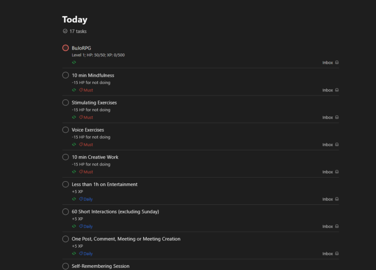The image size is (376, 270).
Task: Open the Voice Exercises task title
Action: pos(88,130)
